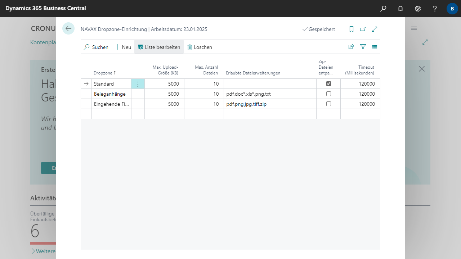Click the back arrow button
This screenshot has height=259, width=461.
(x=68, y=29)
